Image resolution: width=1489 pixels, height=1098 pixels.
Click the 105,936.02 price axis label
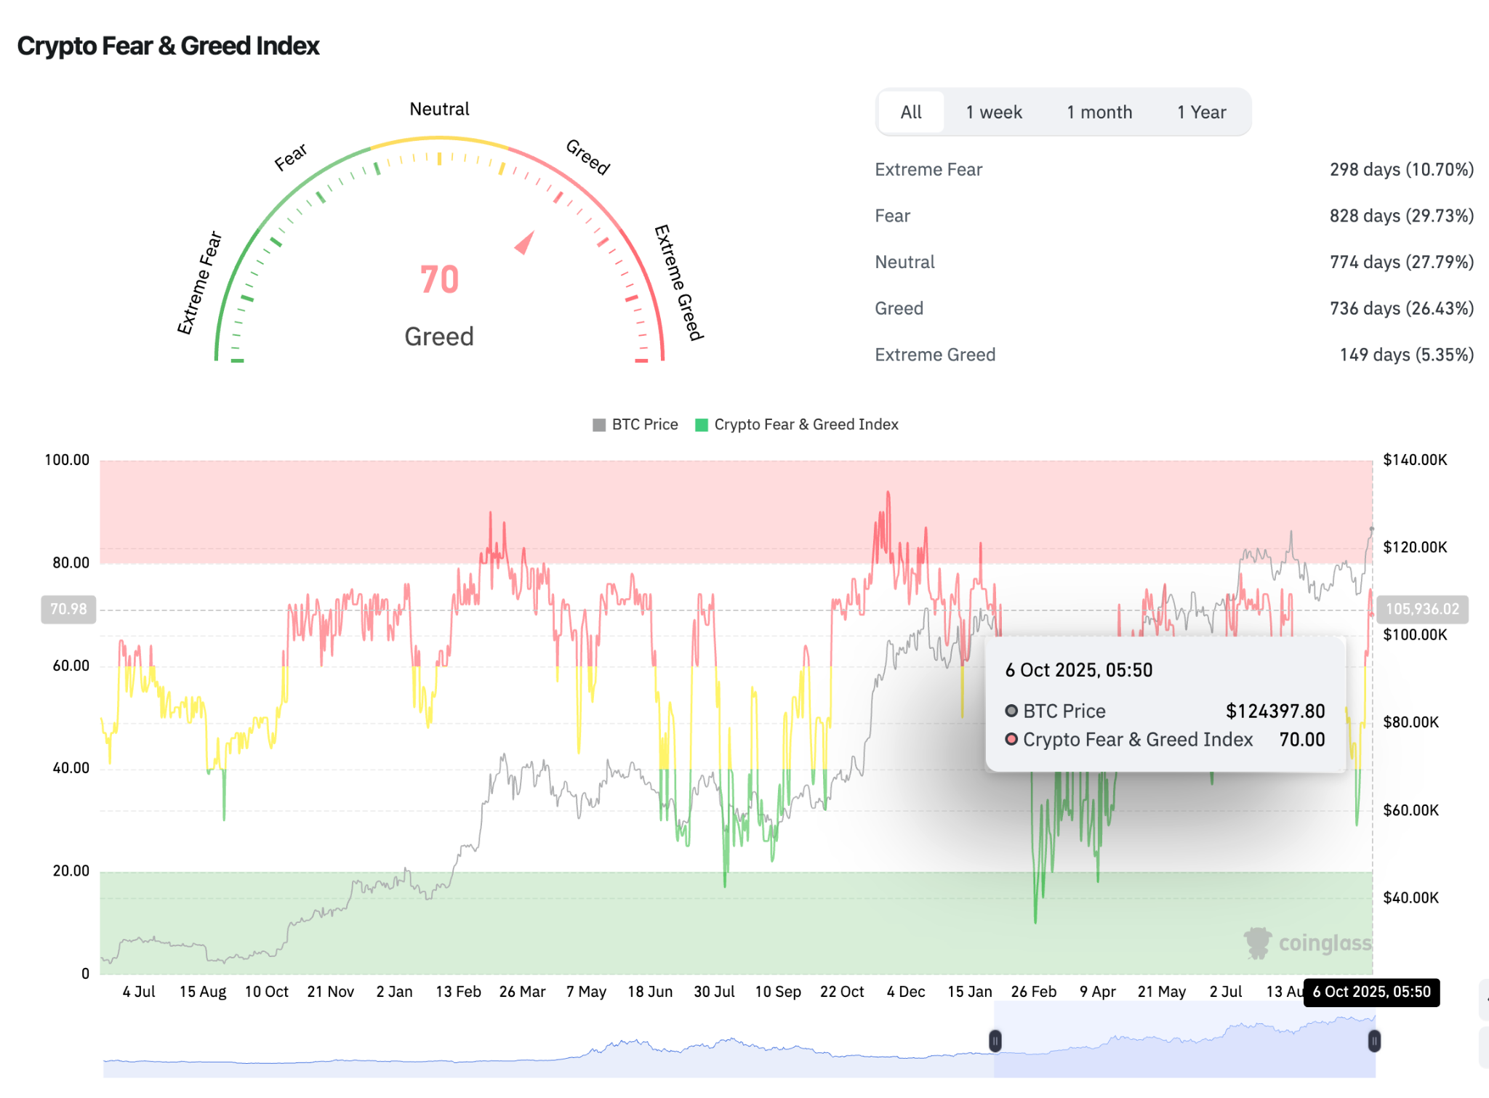click(1421, 609)
